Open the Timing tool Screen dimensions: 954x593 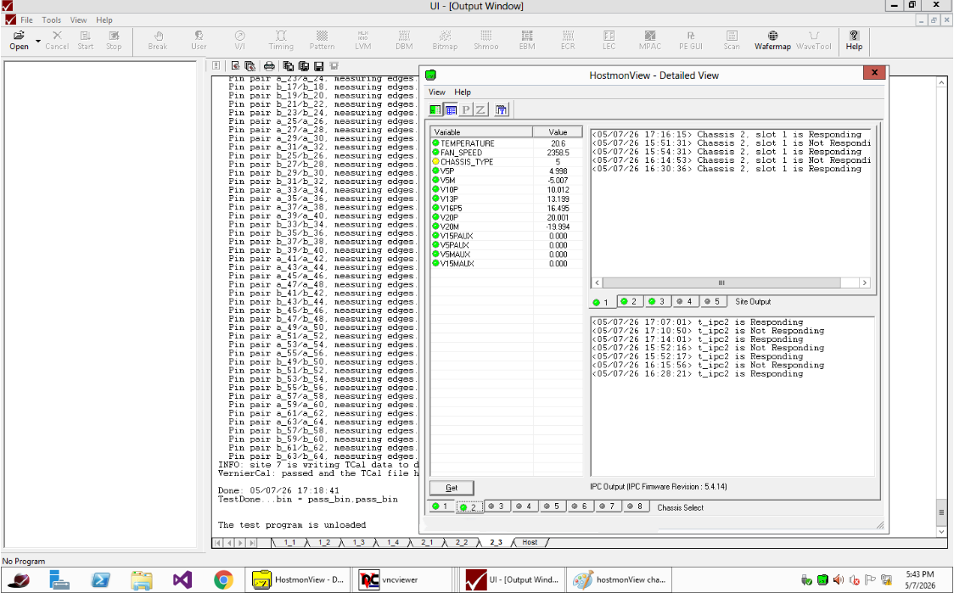tap(281, 40)
